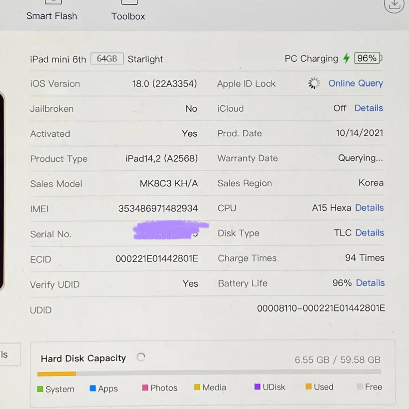Screen dimensions: 409x409
Task: Click the TLC disk type value
Action: [x=343, y=232]
